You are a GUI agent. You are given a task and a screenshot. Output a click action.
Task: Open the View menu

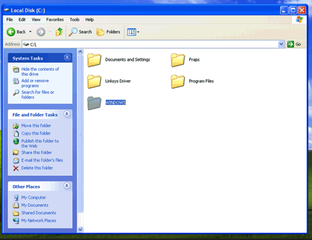click(x=36, y=20)
